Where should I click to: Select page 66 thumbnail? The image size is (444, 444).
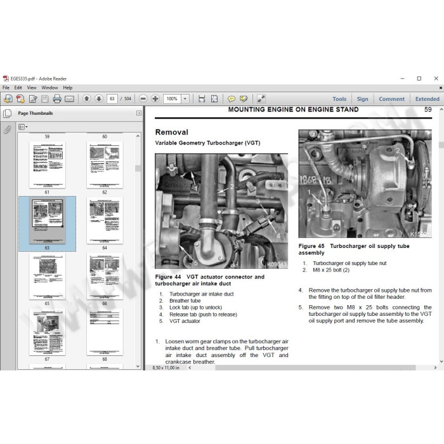click(x=105, y=276)
